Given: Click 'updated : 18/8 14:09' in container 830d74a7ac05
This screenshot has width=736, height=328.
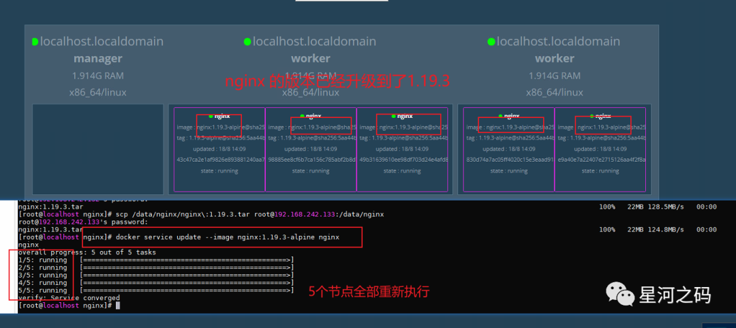Looking at the screenshot, I should (x=509, y=149).
